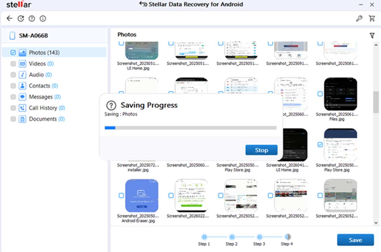381x252 pixels.
Task: Select Call History (0) category
Action: (x=47, y=108)
